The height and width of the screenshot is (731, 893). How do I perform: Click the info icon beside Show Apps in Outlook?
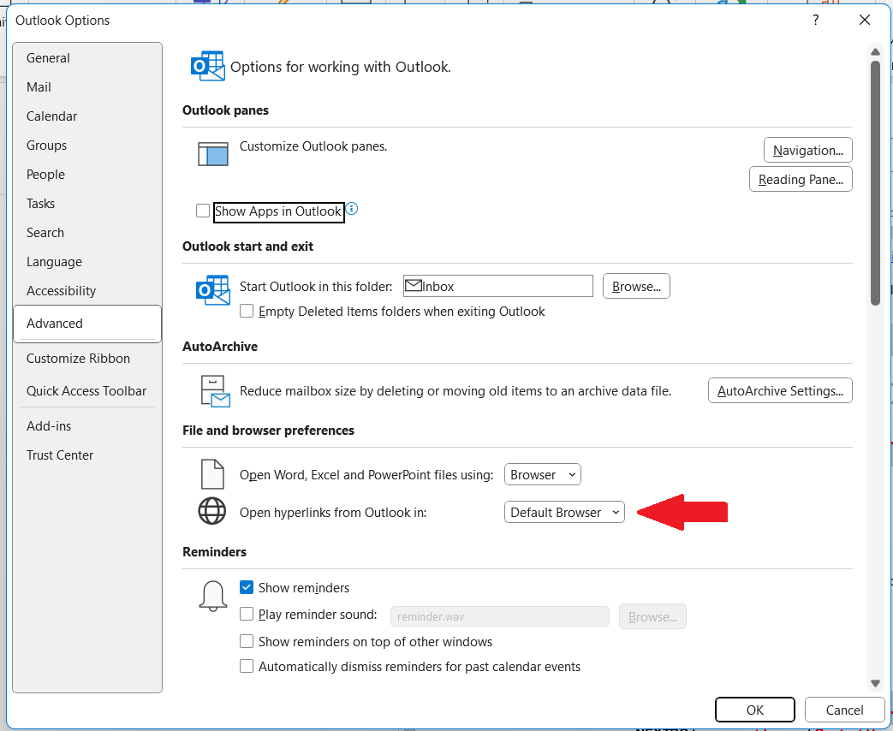(352, 209)
